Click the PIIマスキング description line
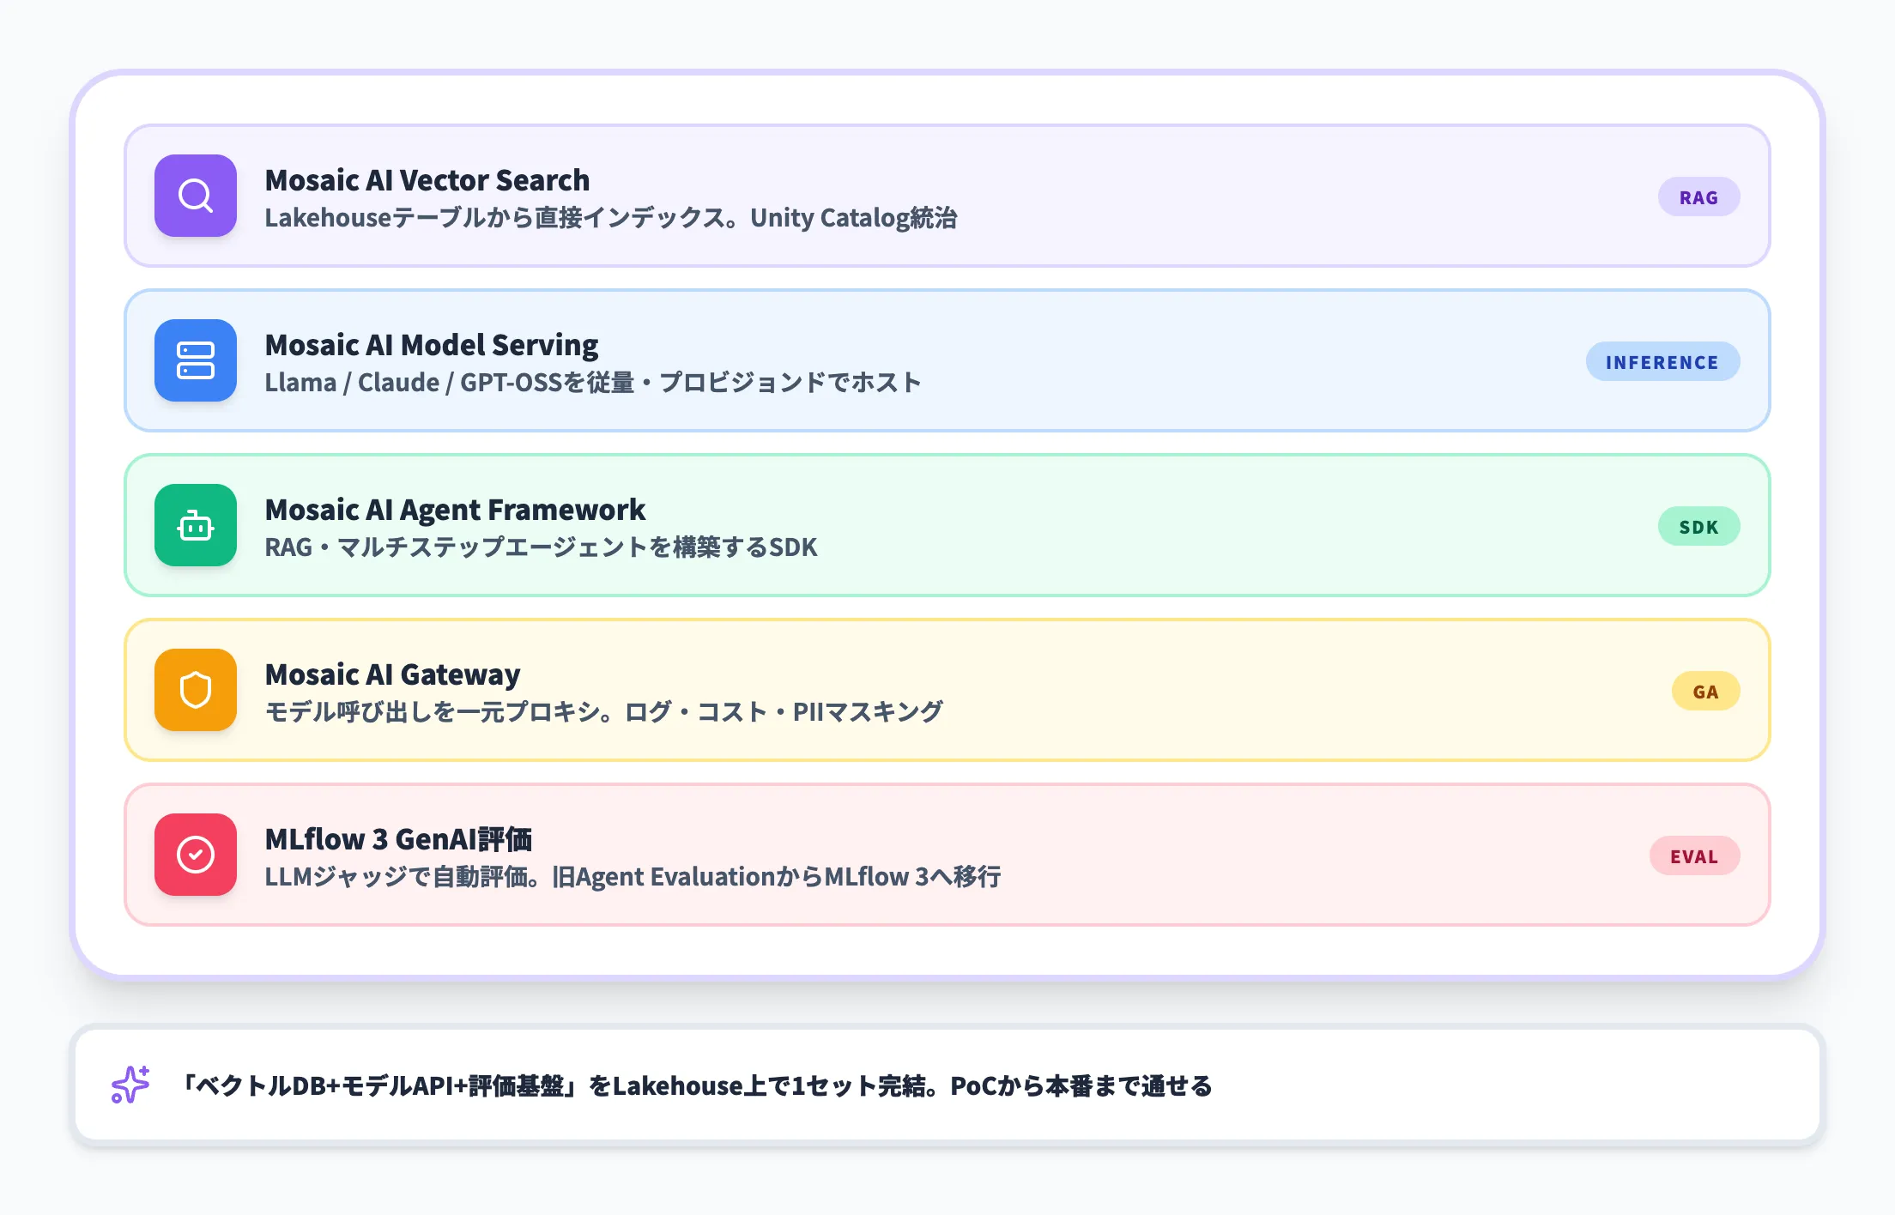Image resolution: width=1895 pixels, height=1215 pixels. point(603,712)
